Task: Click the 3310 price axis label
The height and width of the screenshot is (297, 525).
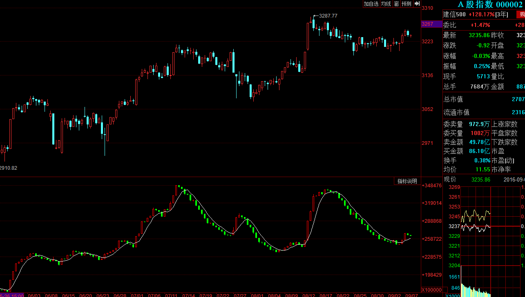Action: click(428, 8)
